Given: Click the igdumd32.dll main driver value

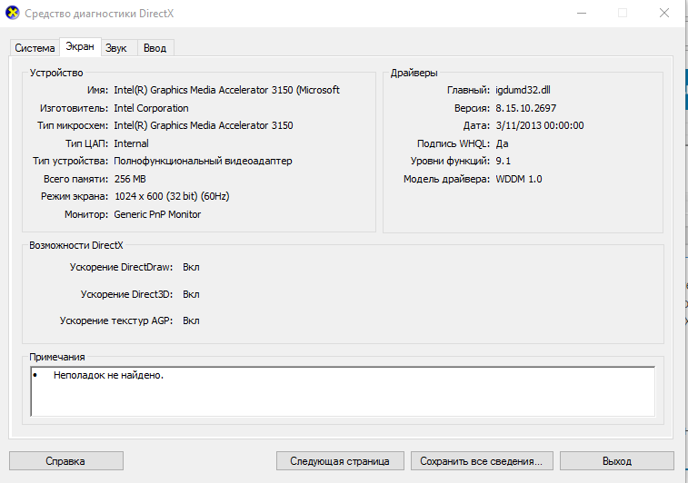Looking at the screenshot, I should coord(523,90).
